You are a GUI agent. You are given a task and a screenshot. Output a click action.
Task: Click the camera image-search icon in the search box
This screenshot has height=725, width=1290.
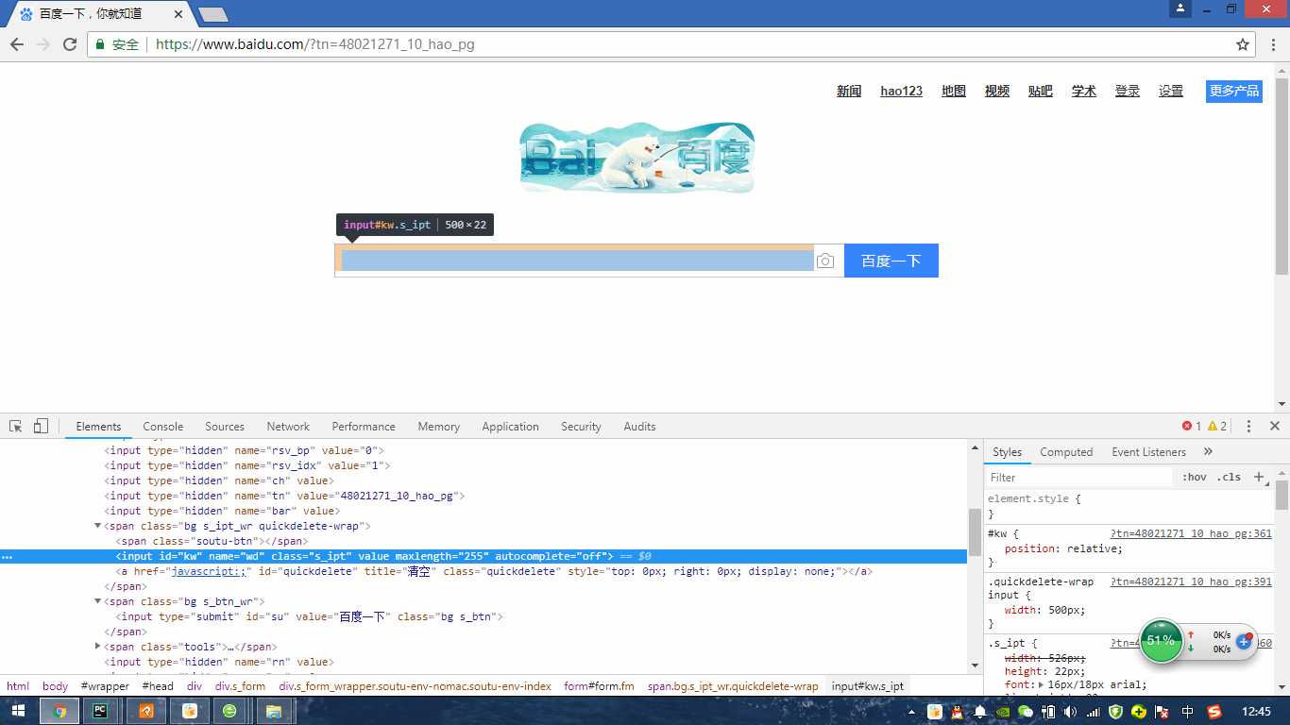[x=825, y=261]
